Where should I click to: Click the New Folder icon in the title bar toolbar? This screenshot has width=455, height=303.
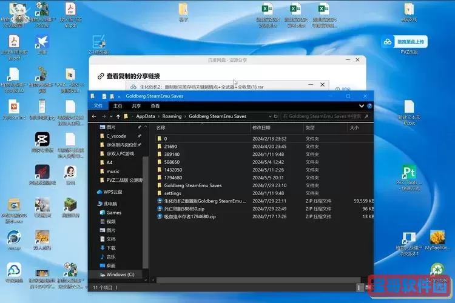click(x=112, y=96)
